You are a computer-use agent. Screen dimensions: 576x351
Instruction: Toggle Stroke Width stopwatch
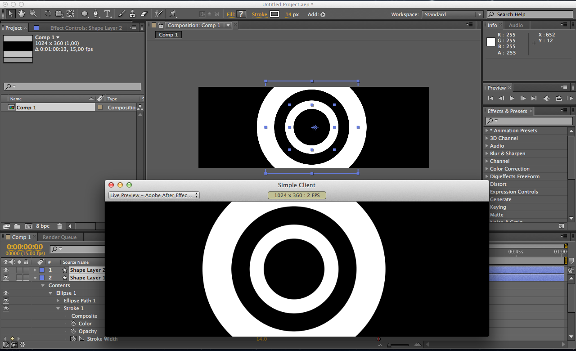73,339
